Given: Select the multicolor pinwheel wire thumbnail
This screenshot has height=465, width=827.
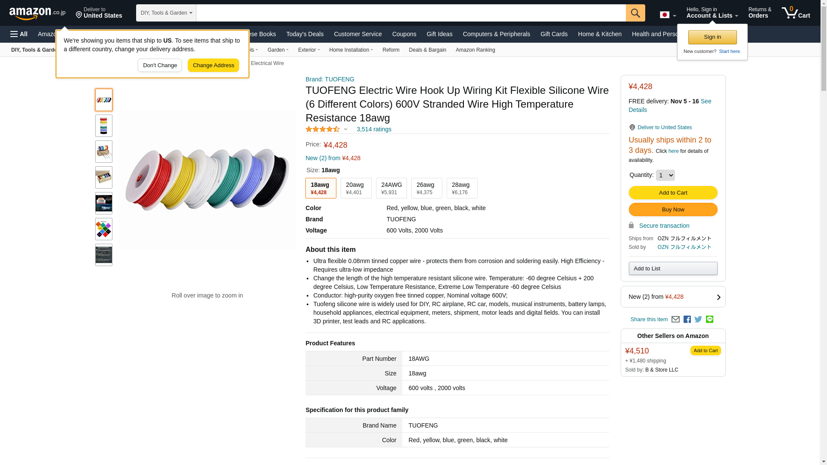Looking at the screenshot, I should tap(104, 229).
